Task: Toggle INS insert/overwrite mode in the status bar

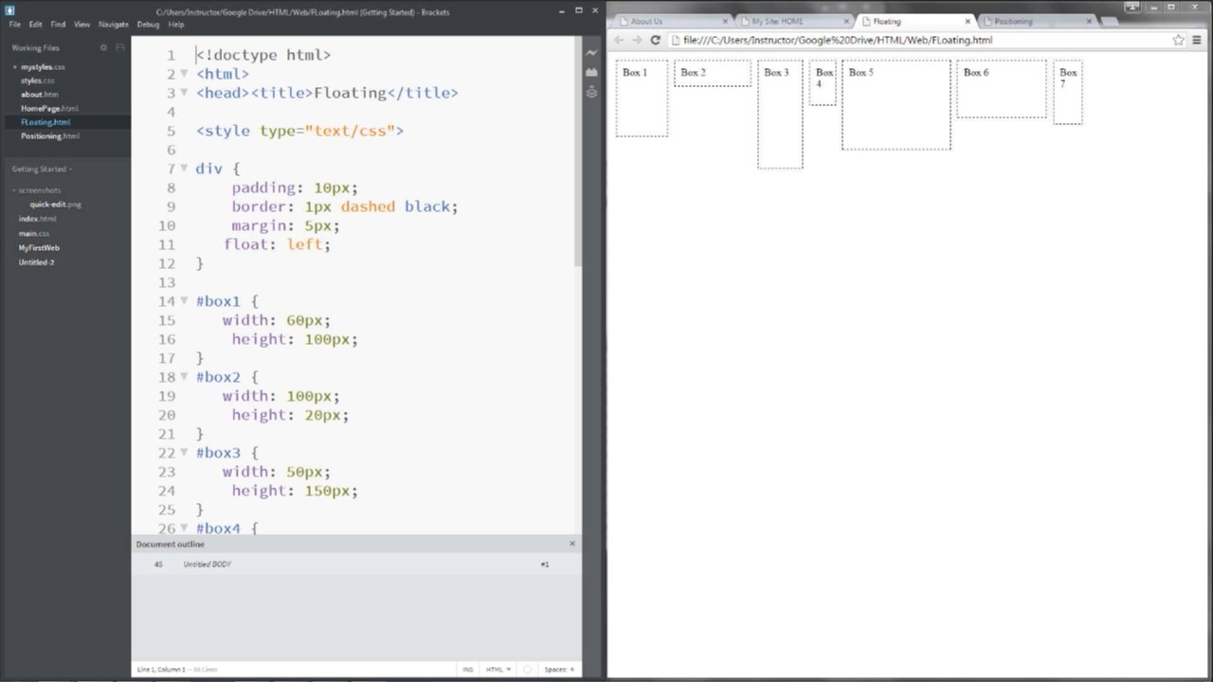Action: click(468, 669)
